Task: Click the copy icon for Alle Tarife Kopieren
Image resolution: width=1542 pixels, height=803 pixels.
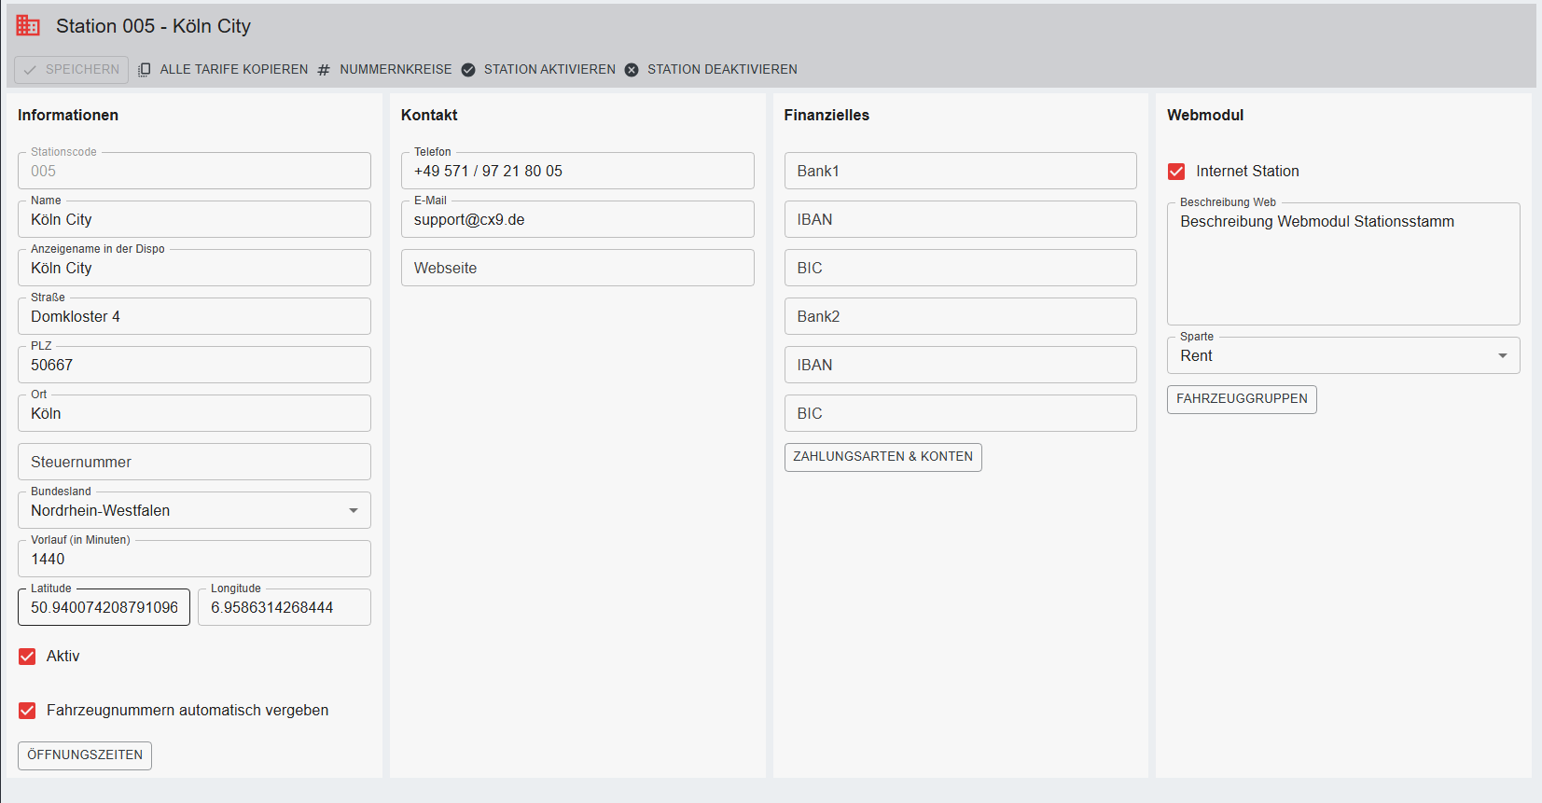Action: point(145,70)
